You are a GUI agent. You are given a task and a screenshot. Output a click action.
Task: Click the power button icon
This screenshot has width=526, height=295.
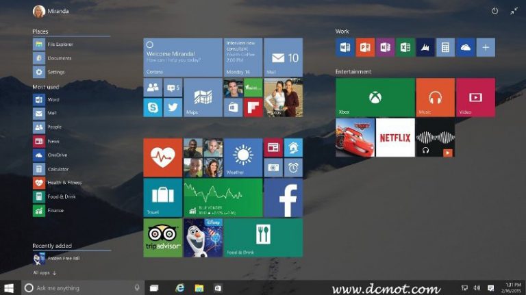[x=494, y=11]
